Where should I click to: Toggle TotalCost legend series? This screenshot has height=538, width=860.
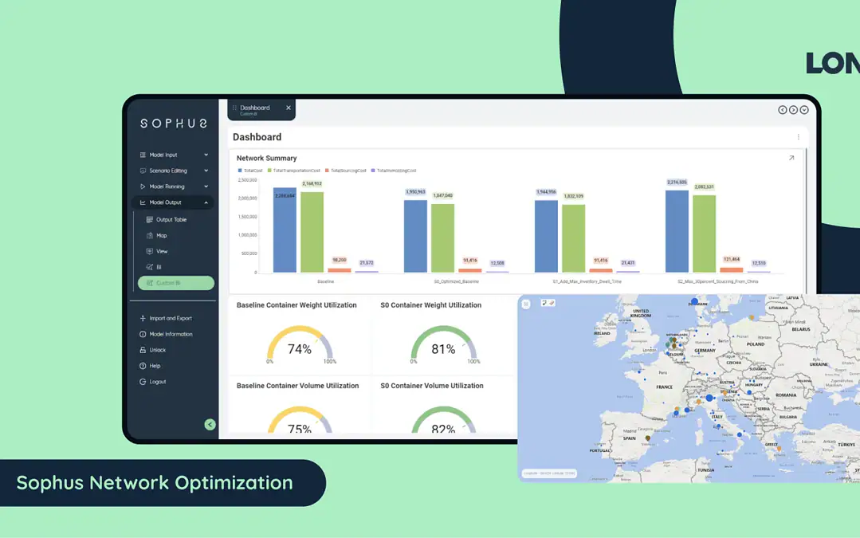[x=250, y=171]
